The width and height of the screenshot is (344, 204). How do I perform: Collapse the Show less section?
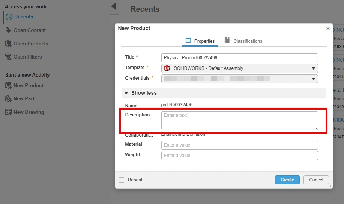coord(126,93)
